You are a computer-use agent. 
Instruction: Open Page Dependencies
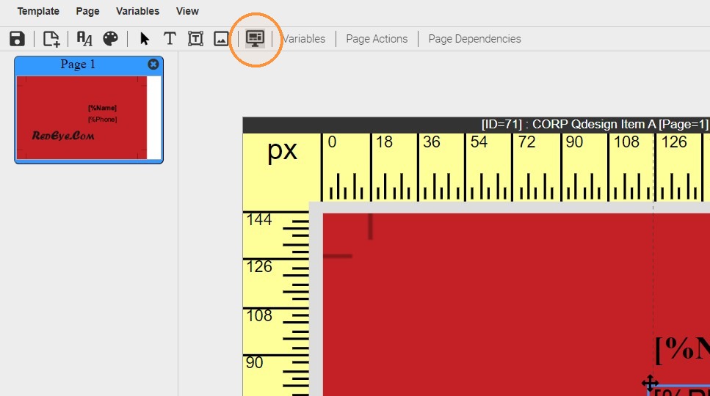[474, 39]
